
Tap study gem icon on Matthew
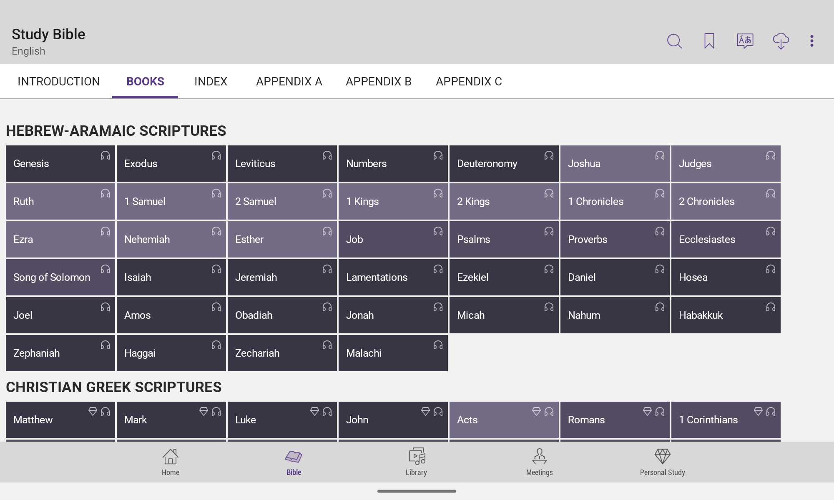click(93, 412)
